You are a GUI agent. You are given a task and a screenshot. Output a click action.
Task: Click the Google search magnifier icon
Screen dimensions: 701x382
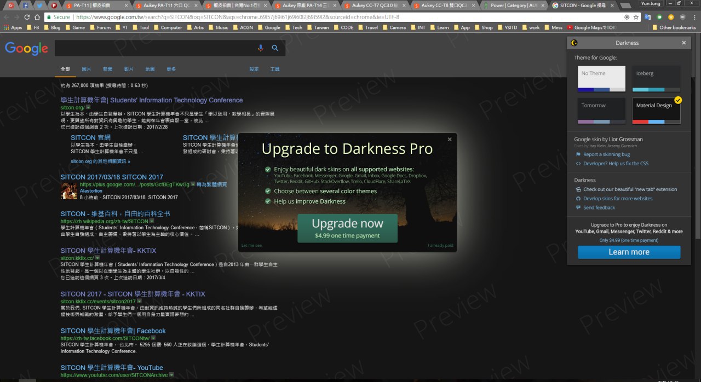click(x=275, y=48)
